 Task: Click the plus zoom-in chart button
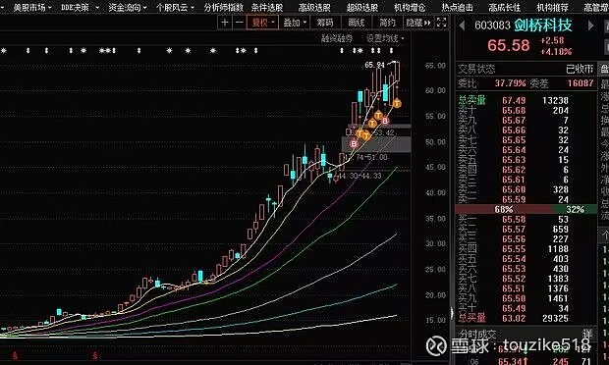225,23
